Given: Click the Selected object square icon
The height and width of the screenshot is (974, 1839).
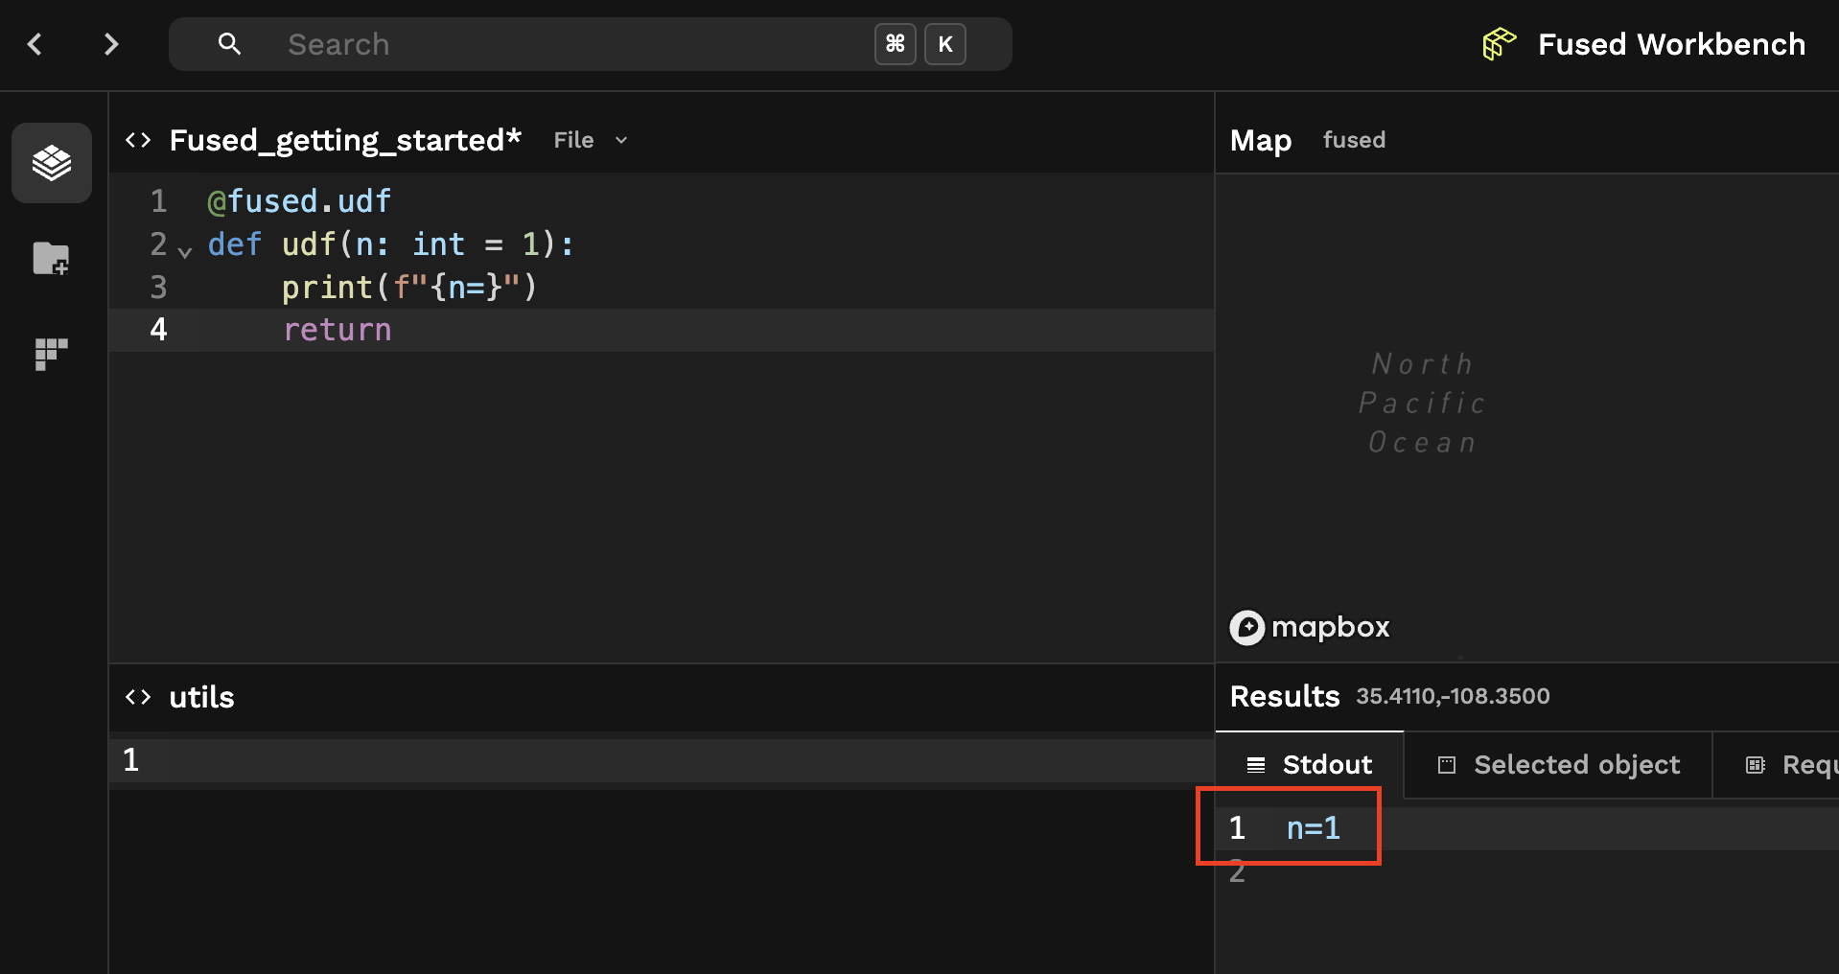Looking at the screenshot, I should [1447, 765].
